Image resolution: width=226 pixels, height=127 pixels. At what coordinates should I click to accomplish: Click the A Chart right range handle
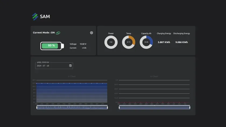(190, 107)
